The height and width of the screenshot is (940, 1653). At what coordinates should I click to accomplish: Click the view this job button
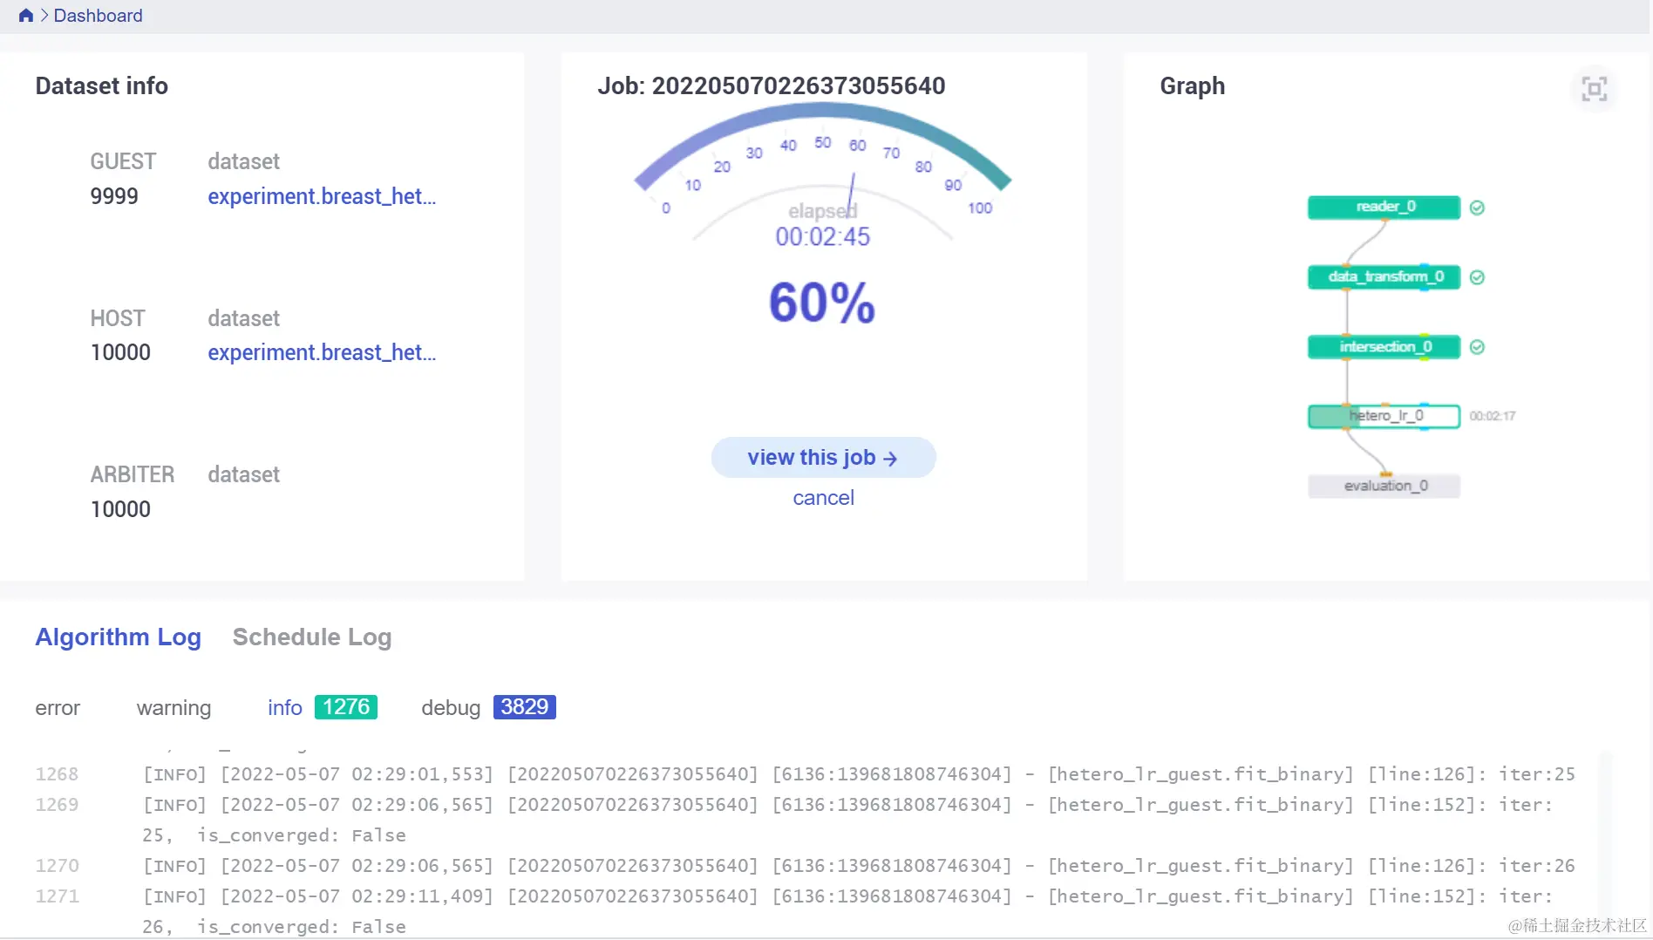pyautogui.click(x=823, y=458)
